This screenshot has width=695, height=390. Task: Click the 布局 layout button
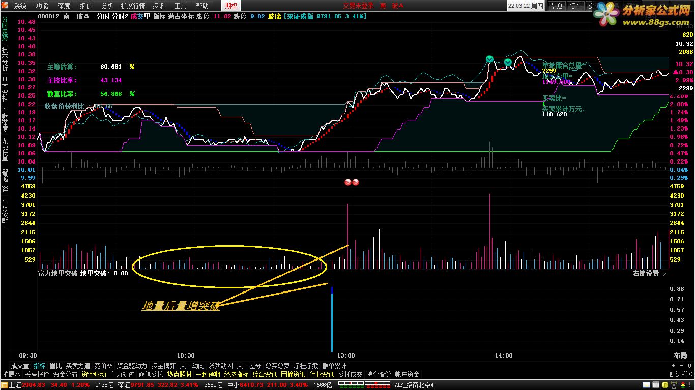pos(680,355)
